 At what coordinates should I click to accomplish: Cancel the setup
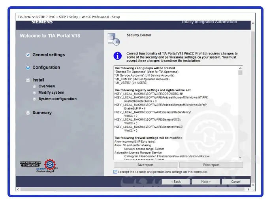236,182
